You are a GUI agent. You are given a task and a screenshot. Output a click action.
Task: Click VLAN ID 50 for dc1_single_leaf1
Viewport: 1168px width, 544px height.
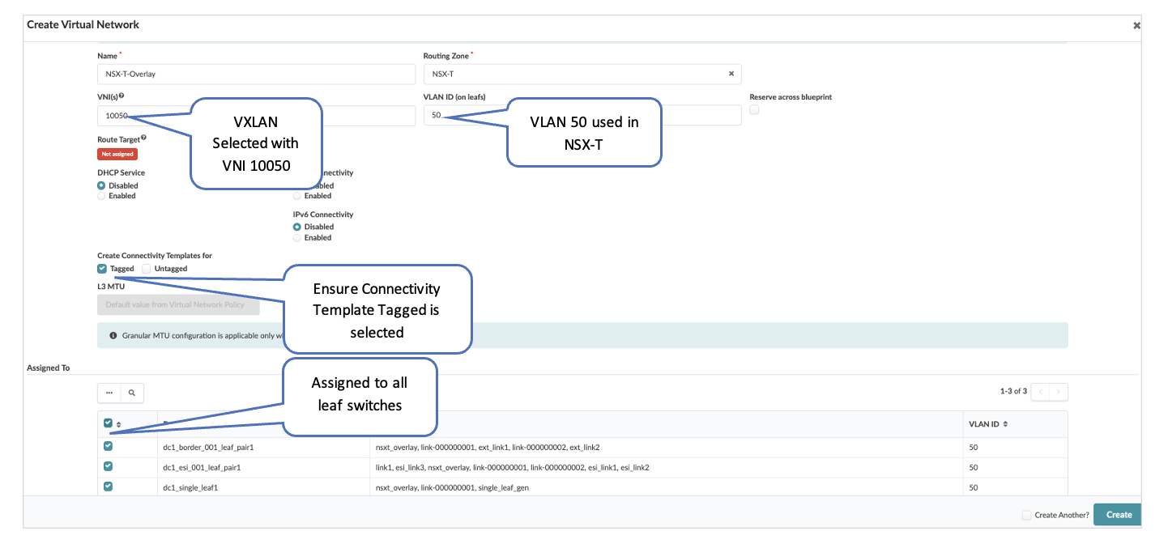point(1016,487)
